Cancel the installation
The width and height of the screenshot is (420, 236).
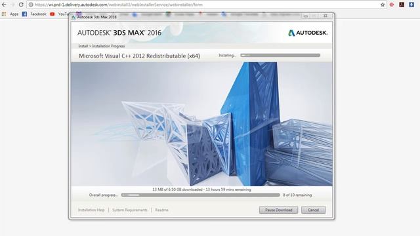coord(314,210)
